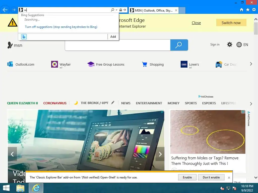Click the Add search provider button
This screenshot has height=193, width=258.
(x=113, y=37)
